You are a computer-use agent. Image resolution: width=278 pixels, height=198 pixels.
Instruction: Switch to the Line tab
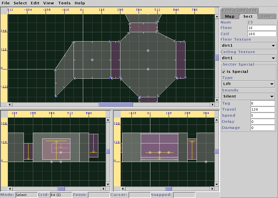pyautogui.click(x=266, y=17)
